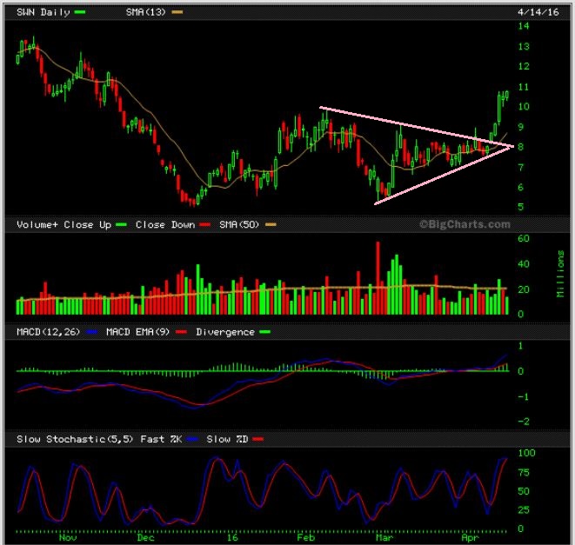575x545 pixels.
Task: Click the 60 volume axis value
Action: click(x=524, y=238)
